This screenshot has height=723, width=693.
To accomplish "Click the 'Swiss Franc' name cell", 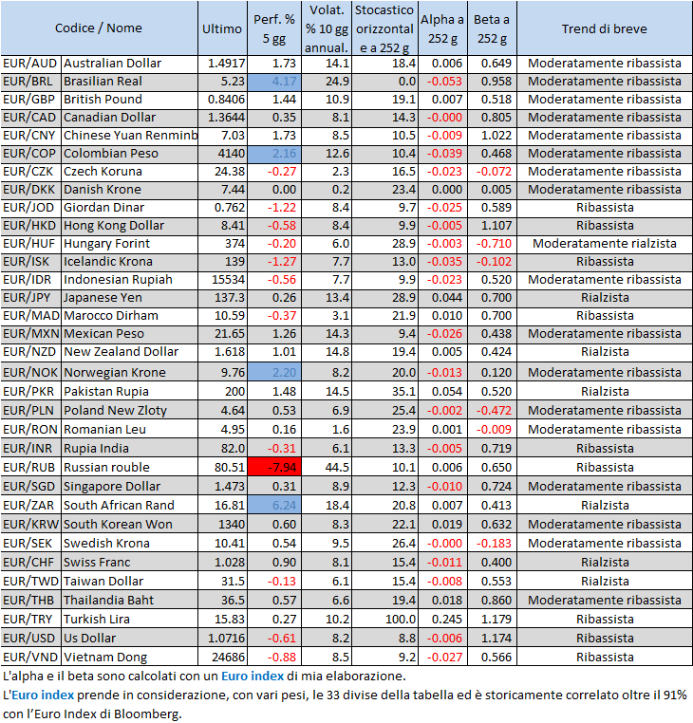I will pos(130,562).
